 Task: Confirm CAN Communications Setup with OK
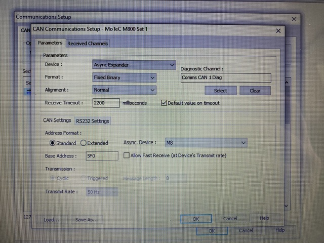pyautogui.click(x=196, y=219)
